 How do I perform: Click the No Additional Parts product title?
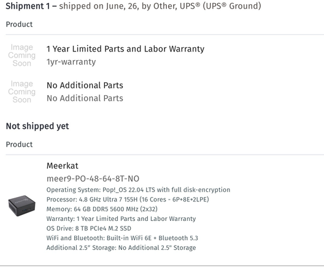click(85, 85)
